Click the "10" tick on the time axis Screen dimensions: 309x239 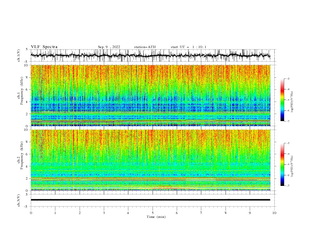[274, 213]
